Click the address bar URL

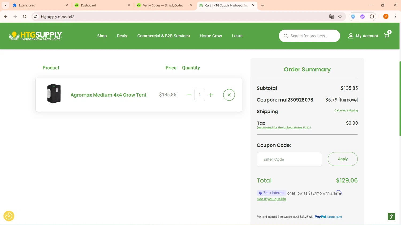[57, 17]
